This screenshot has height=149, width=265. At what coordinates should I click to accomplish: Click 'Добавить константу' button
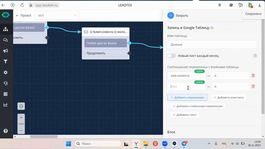(x=229, y=98)
